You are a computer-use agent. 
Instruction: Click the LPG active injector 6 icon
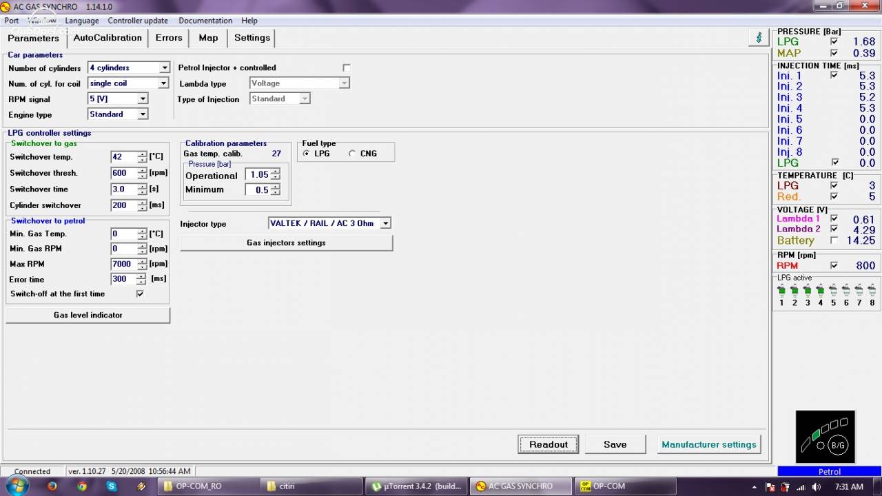(x=846, y=290)
